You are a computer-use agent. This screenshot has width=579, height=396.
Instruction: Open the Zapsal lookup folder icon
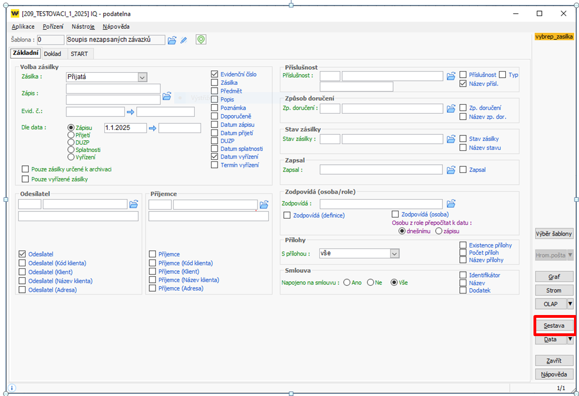pos(451,170)
